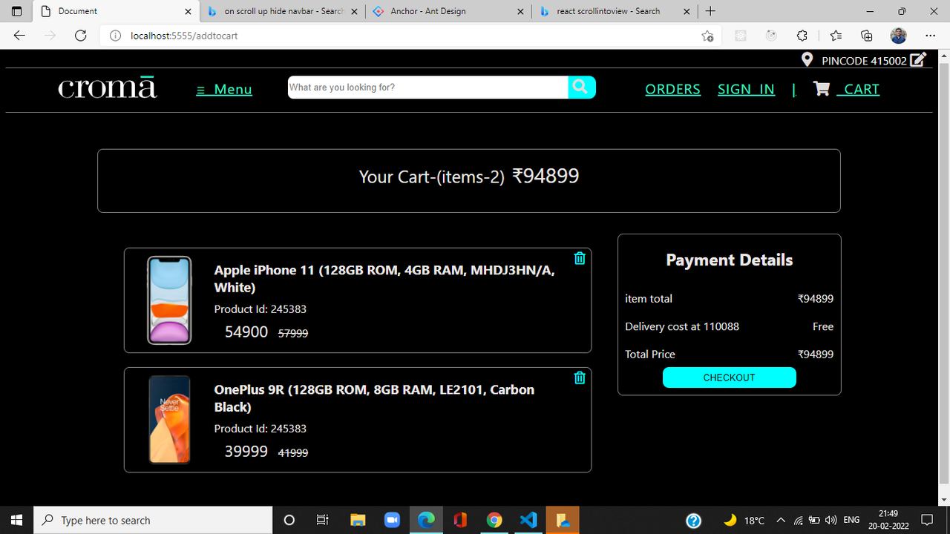Click the address bar URL
Screen dimensions: 950x534
pos(184,36)
